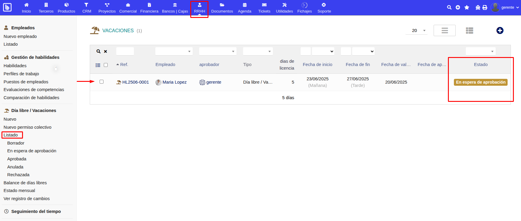The width and height of the screenshot is (521, 221).
Task: Check the HL2506-0001 row checkbox
Action: 101,82
